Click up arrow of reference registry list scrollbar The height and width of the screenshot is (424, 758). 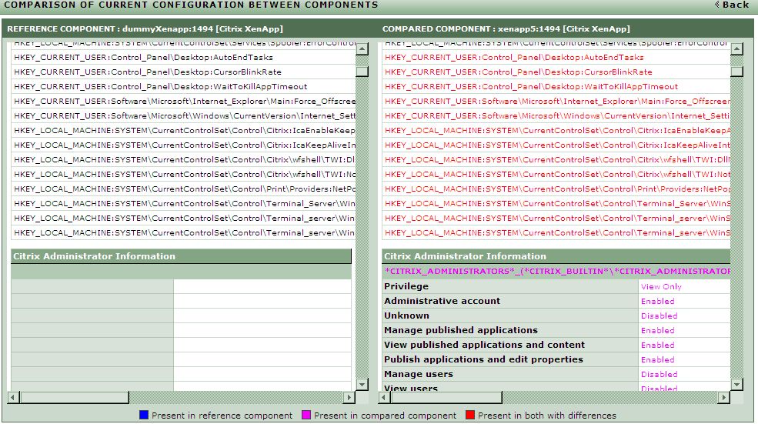coord(362,48)
